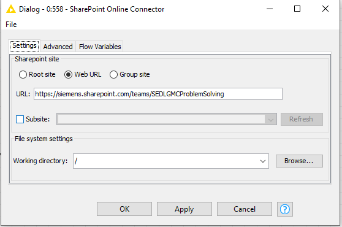Expand the Working directory dropdown arrow
Viewport: 342px width, 227px height.
coord(263,161)
